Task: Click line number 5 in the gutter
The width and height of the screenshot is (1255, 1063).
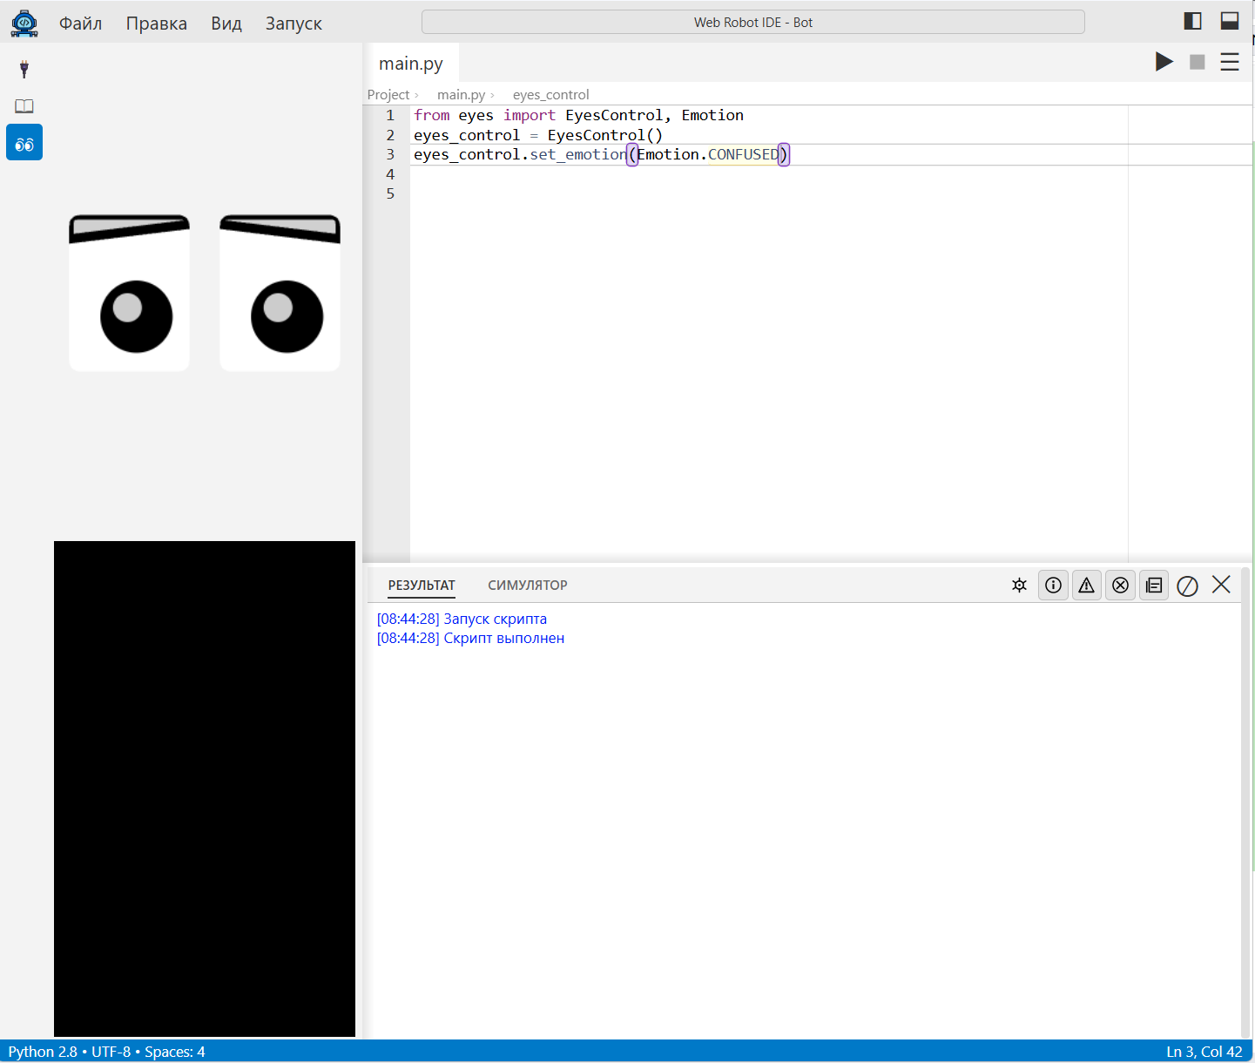Action: (390, 193)
